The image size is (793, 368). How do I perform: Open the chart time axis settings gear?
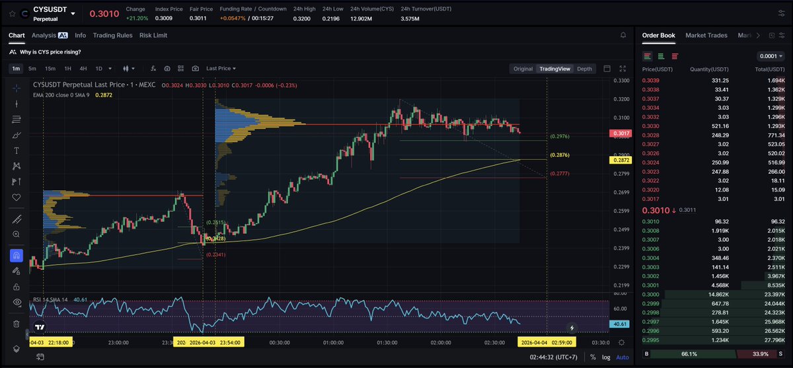click(622, 342)
